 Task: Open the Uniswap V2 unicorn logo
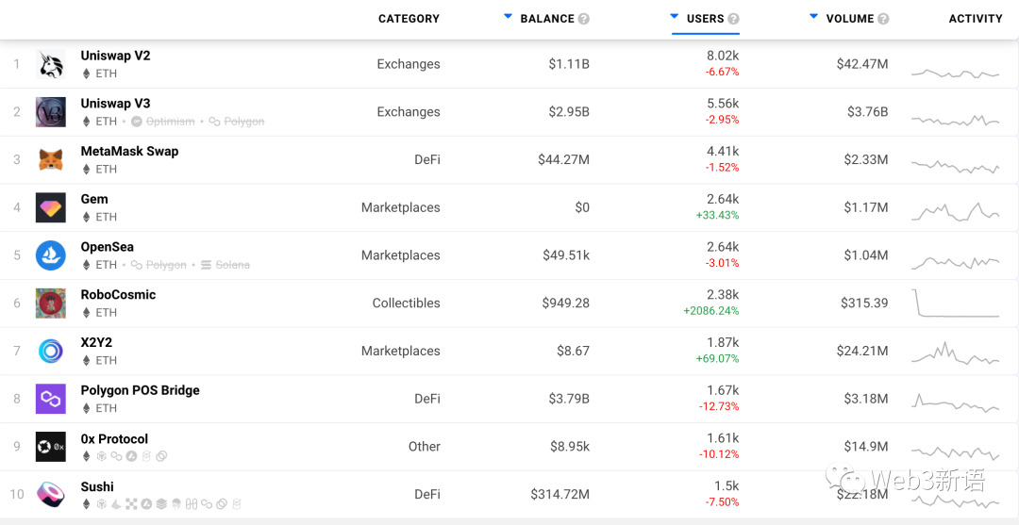click(51, 64)
